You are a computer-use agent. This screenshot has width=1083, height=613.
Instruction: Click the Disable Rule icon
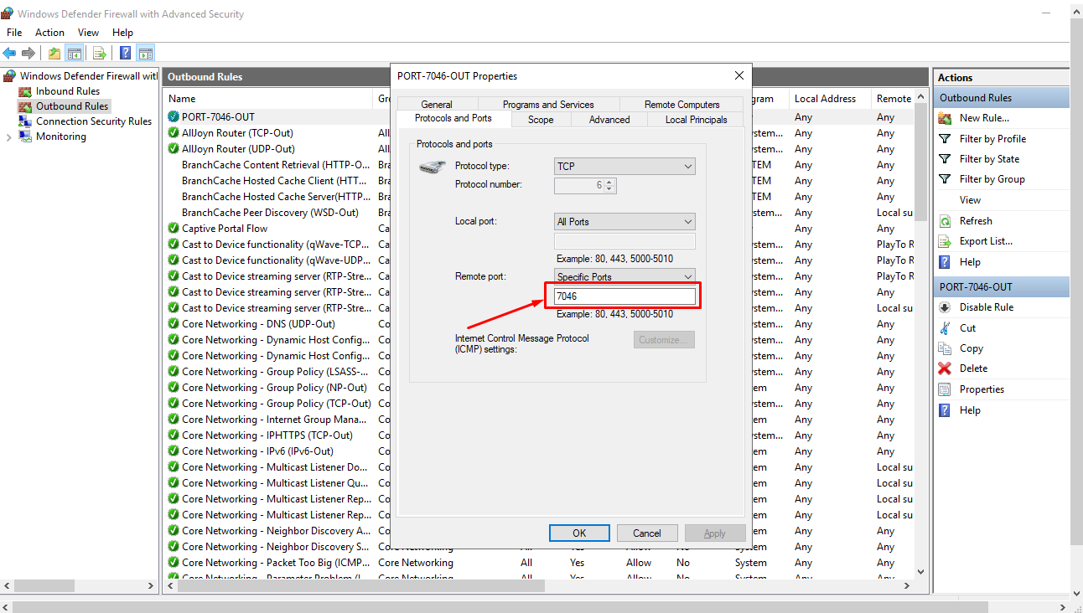(945, 307)
